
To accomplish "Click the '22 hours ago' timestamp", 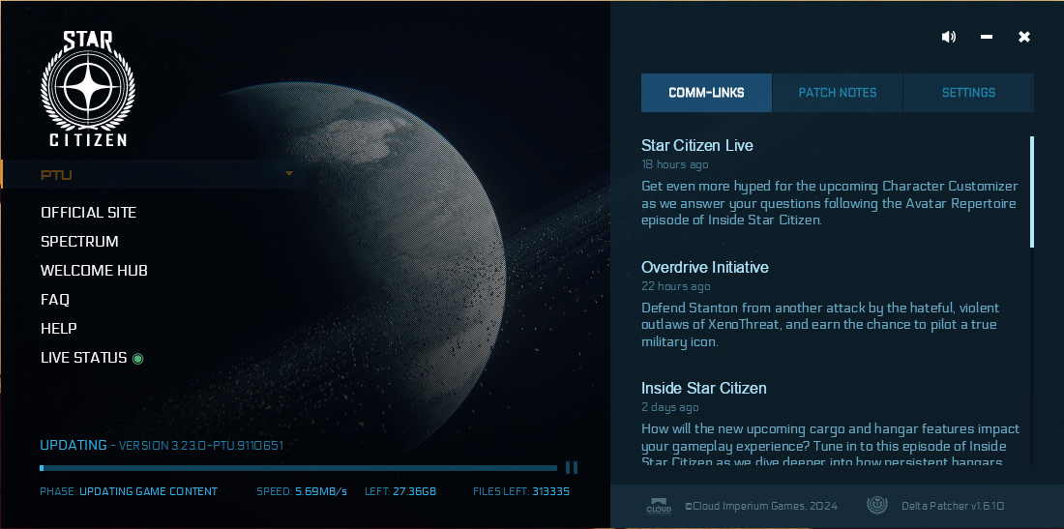I will tap(676, 286).
